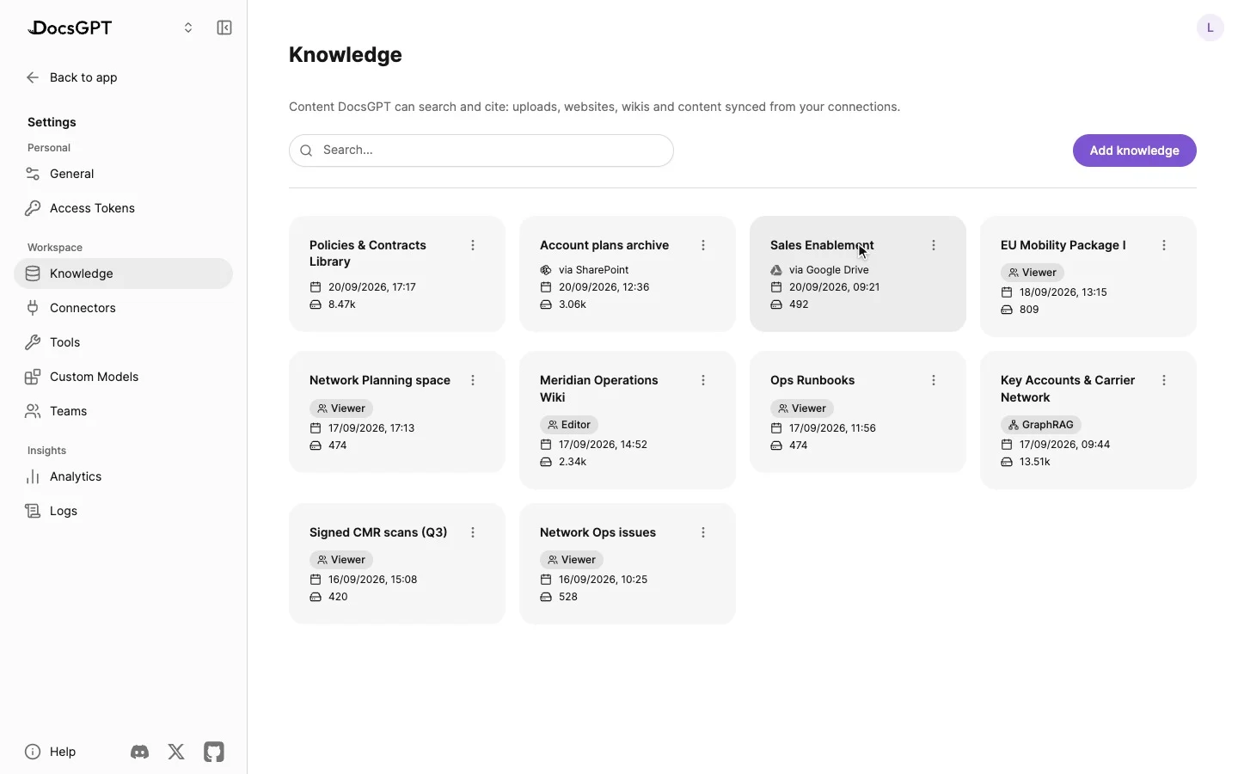Screen dimensions: 1238x774
Task: Open Network Ops issues card title
Action: pyautogui.click(x=598, y=532)
